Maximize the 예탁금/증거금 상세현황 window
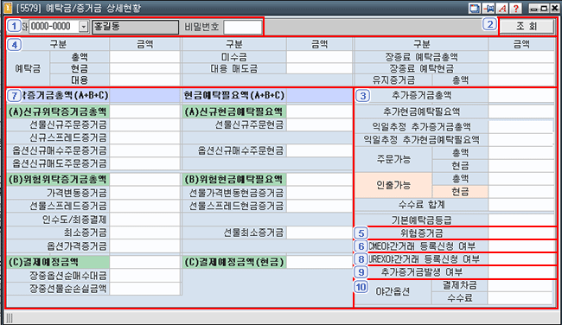Image resolution: width=562 pixels, height=325 pixels. (x=544, y=9)
